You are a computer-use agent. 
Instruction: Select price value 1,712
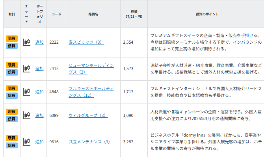click(x=128, y=92)
